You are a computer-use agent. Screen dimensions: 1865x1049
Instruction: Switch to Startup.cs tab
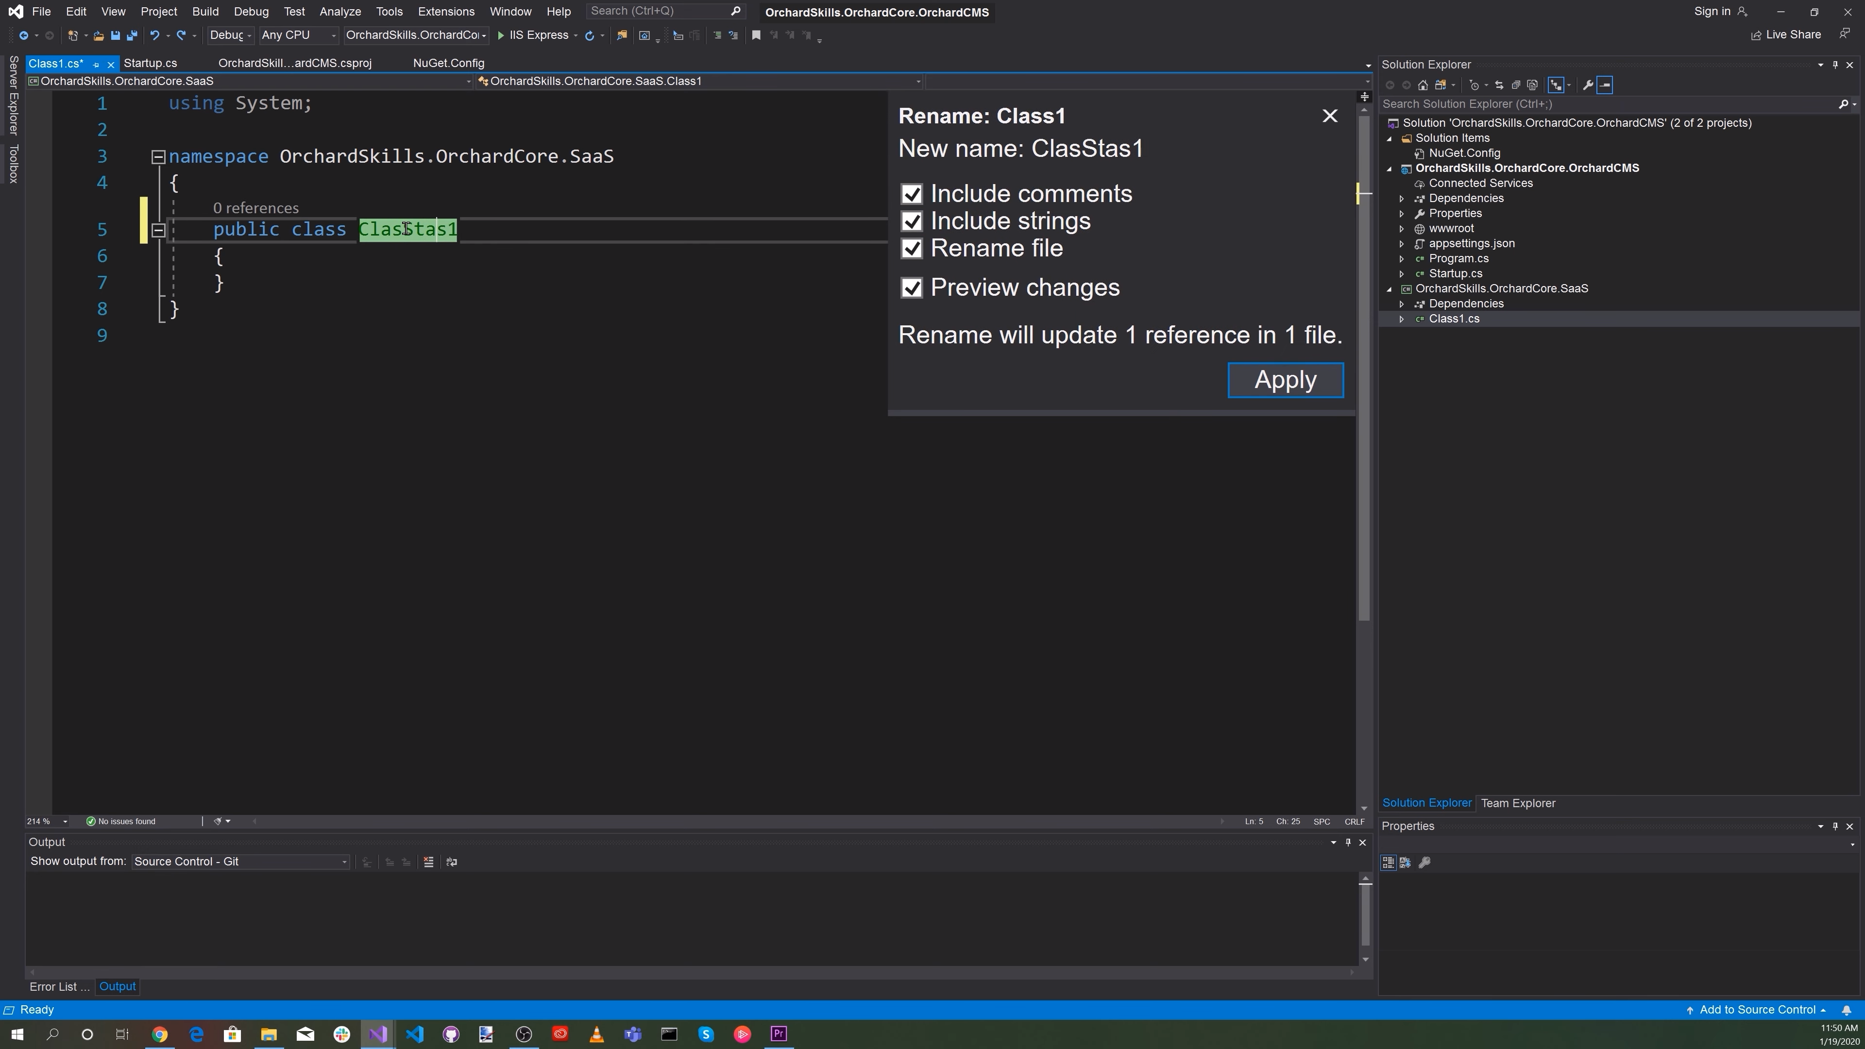click(151, 64)
